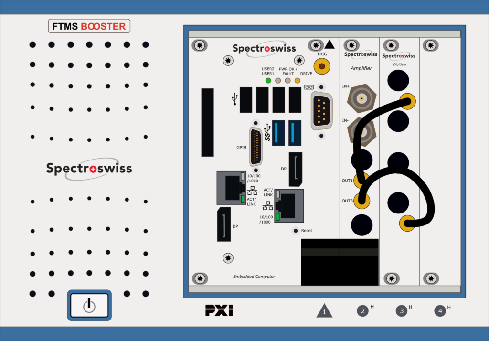
Task: Click the slot 2 circle marker
Action: tap(363, 311)
